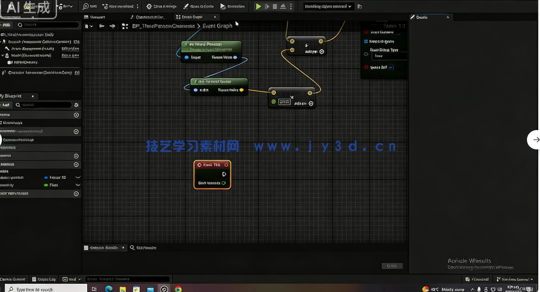The image size is (540, 292).
Task: Switch to the Event Graph tab
Action: click(x=193, y=16)
